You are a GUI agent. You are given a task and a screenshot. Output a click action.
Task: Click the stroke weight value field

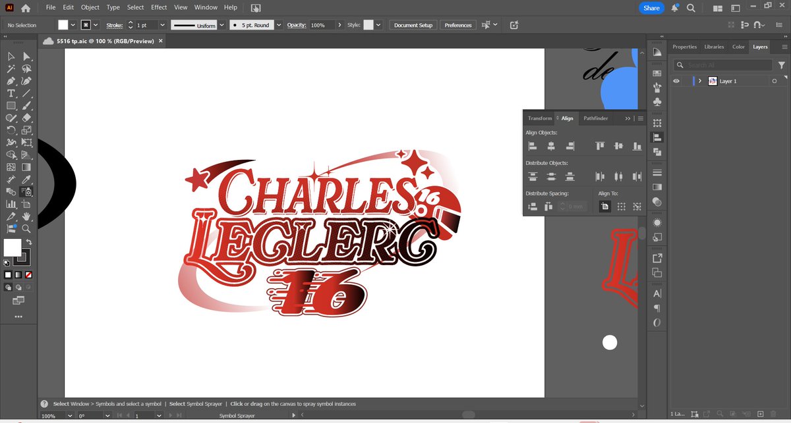click(146, 25)
